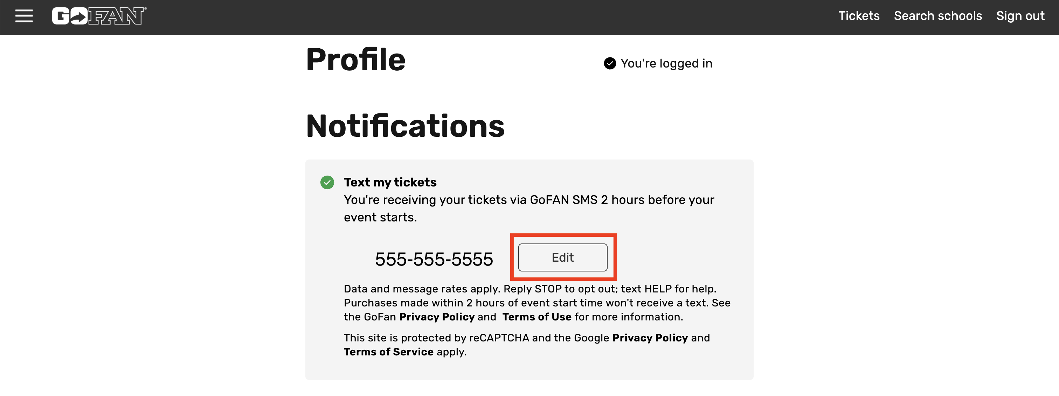Open the GoFan Privacy Policy link
This screenshot has height=396, width=1059.
coord(437,317)
